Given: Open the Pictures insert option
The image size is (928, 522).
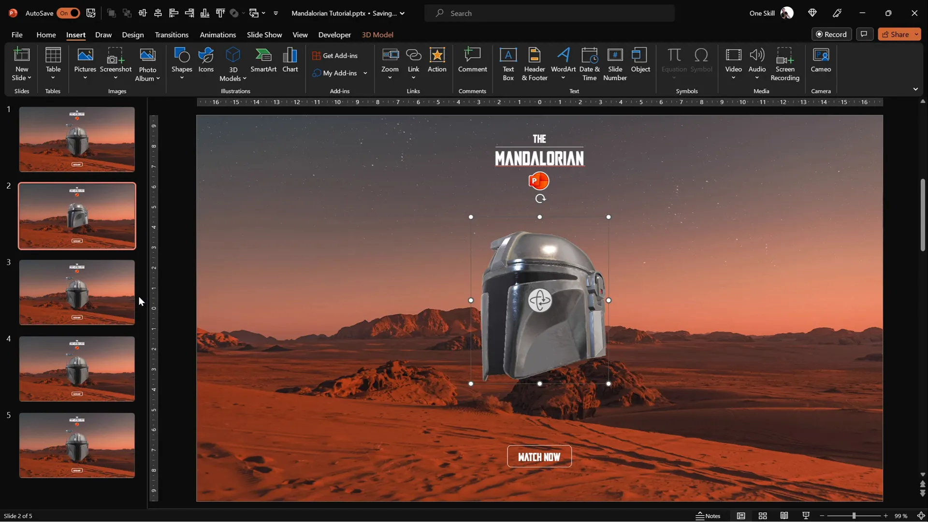Looking at the screenshot, I should pos(85,64).
